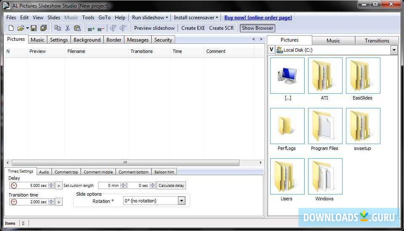This screenshot has width=404, height=231.
Task: Click the tab strip scroll-left arrow
Action: pyautogui.click(x=254, y=39)
